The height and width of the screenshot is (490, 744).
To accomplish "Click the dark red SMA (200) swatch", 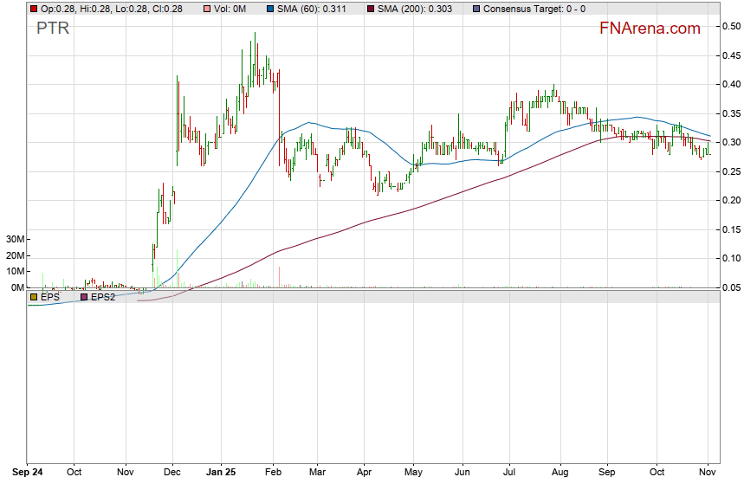I will point(371,8).
